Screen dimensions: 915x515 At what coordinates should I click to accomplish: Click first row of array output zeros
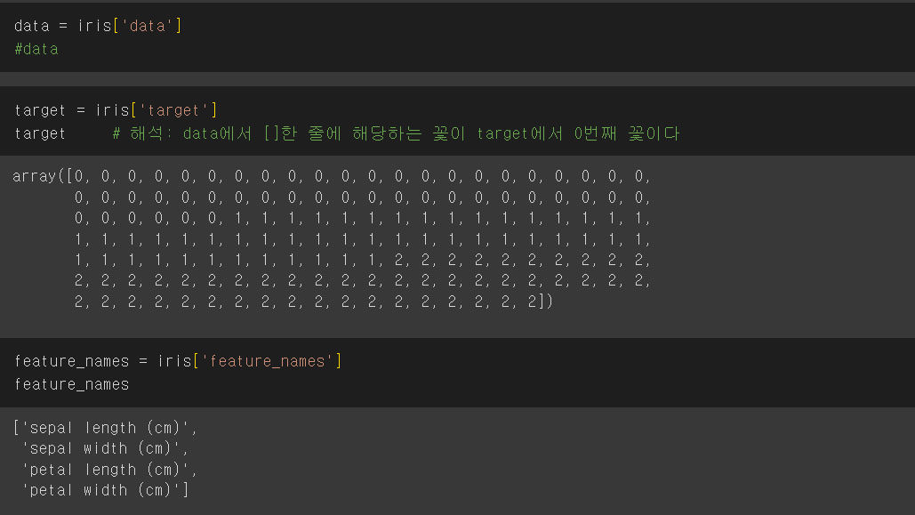[x=332, y=176]
